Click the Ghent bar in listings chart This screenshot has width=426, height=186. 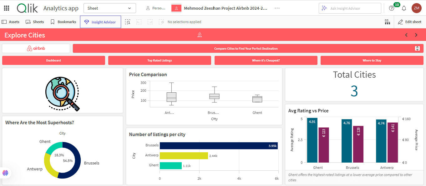(171, 165)
